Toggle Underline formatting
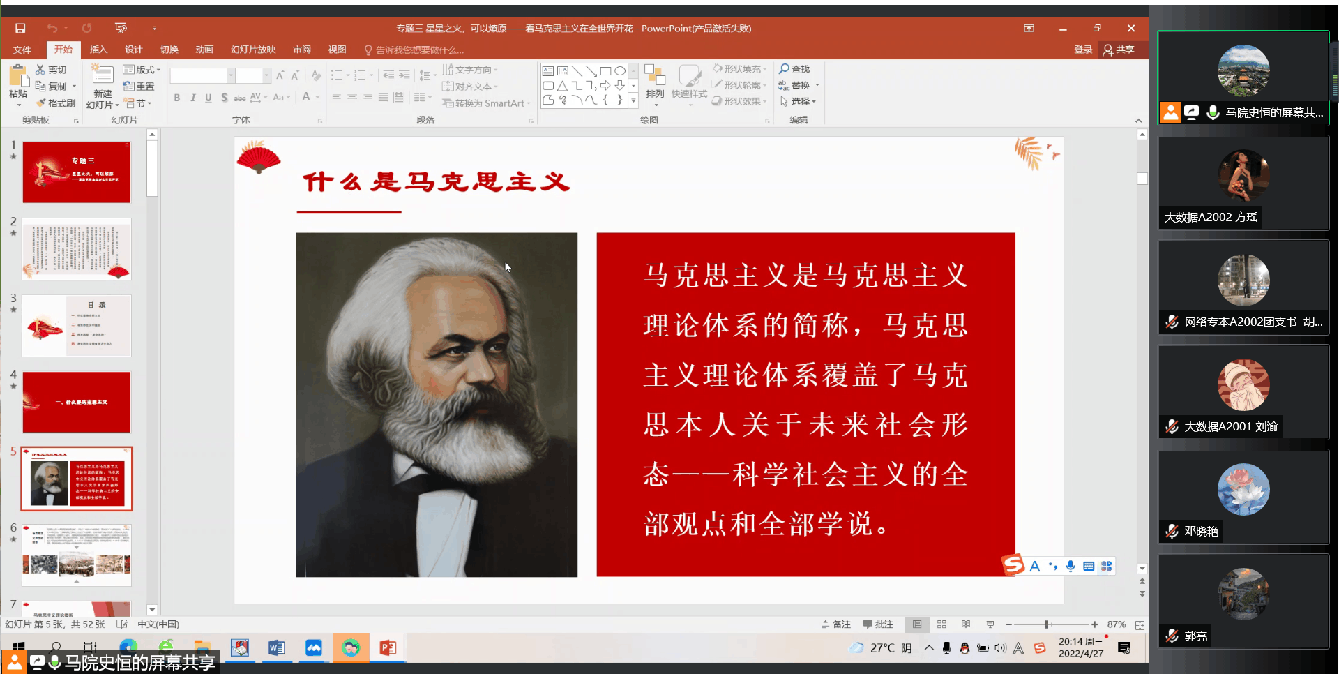This screenshot has height=674, width=1339. [x=209, y=98]
